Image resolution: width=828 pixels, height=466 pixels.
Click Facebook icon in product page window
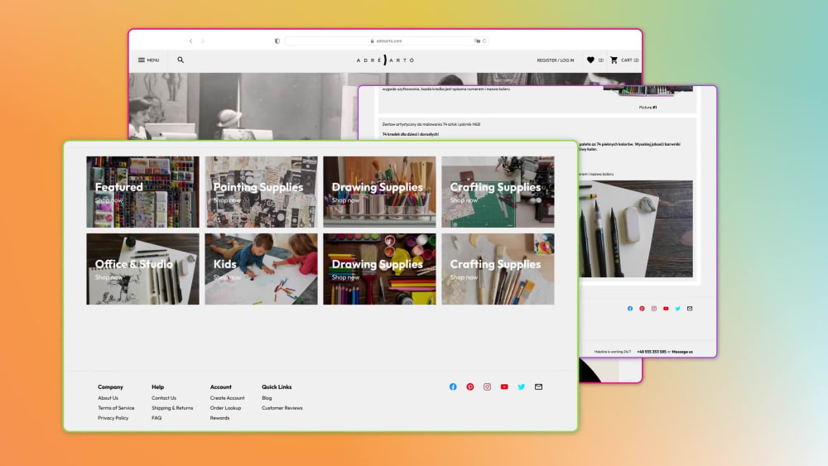[630, 309]
